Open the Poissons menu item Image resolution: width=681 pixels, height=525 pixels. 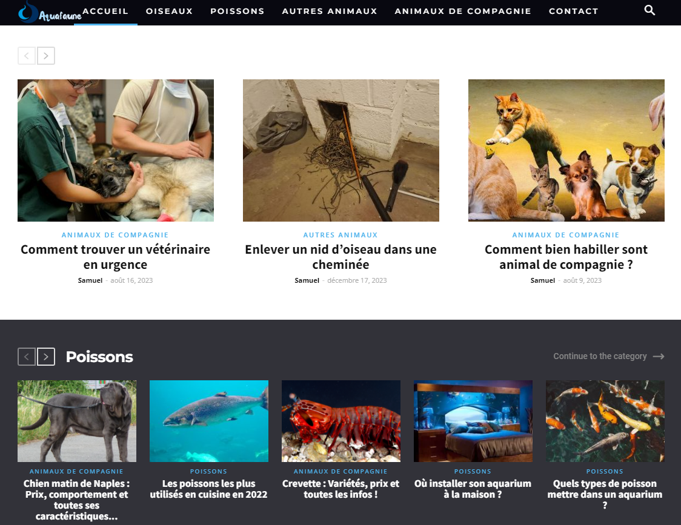[x=238, y=12]
